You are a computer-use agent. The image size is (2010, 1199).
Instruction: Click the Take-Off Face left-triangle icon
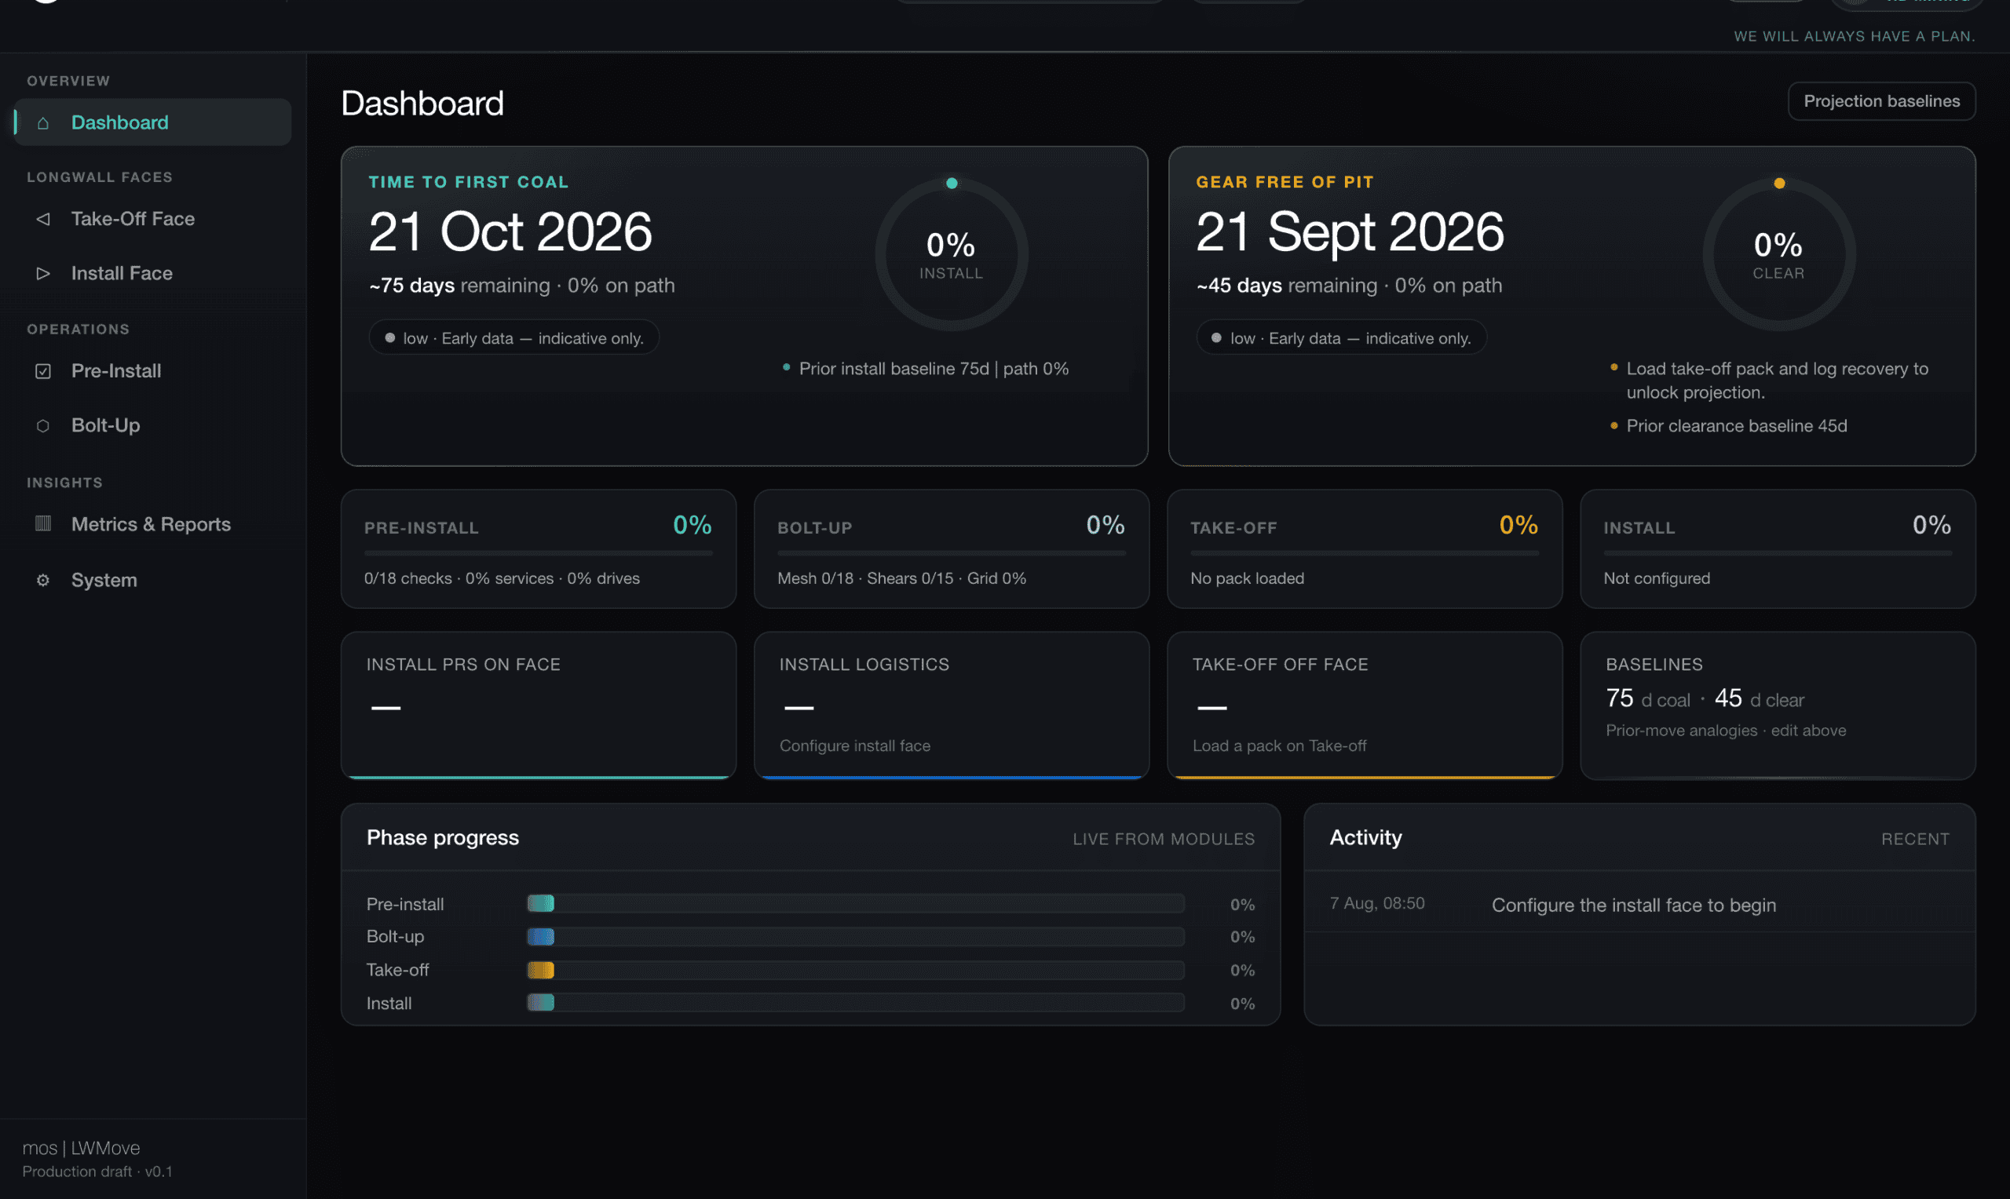(x=43, y=219)
